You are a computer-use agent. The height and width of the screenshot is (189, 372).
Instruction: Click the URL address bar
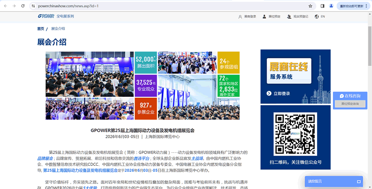(x=167, y=6)
